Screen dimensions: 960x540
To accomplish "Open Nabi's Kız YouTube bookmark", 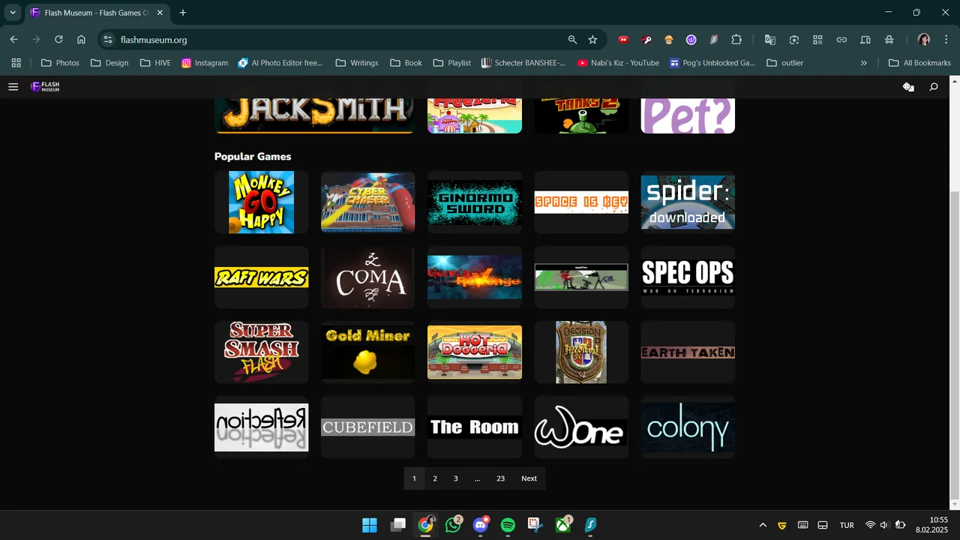I will [619, 63].
